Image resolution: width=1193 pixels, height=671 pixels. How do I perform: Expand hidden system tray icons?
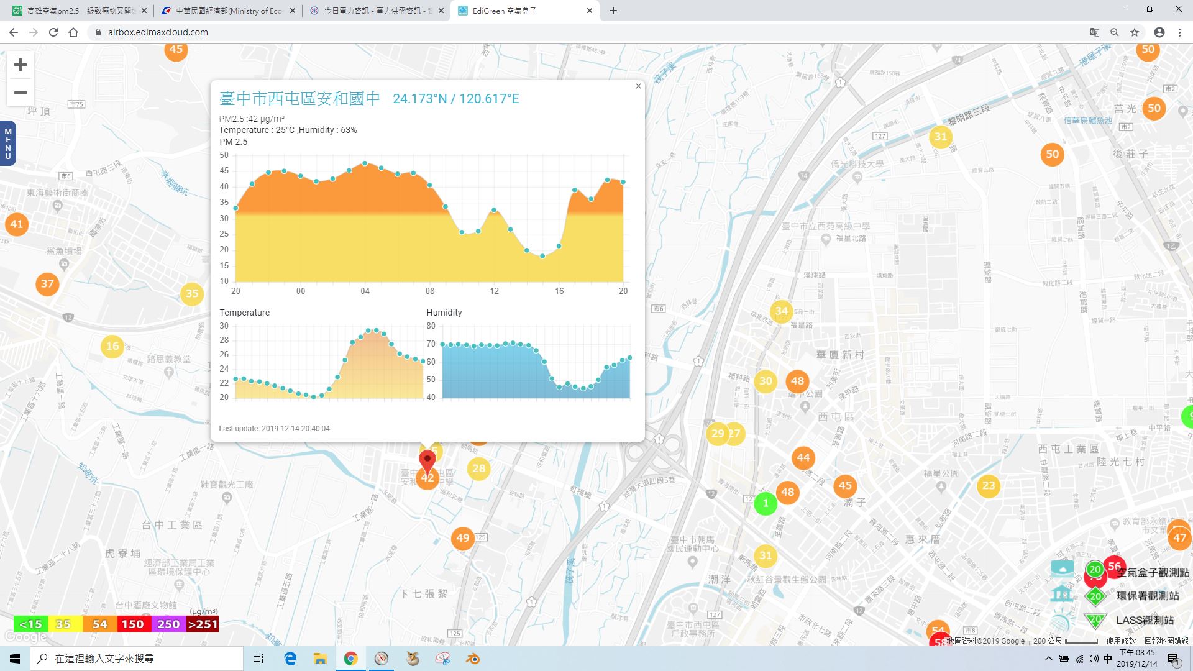[1049, 659]
